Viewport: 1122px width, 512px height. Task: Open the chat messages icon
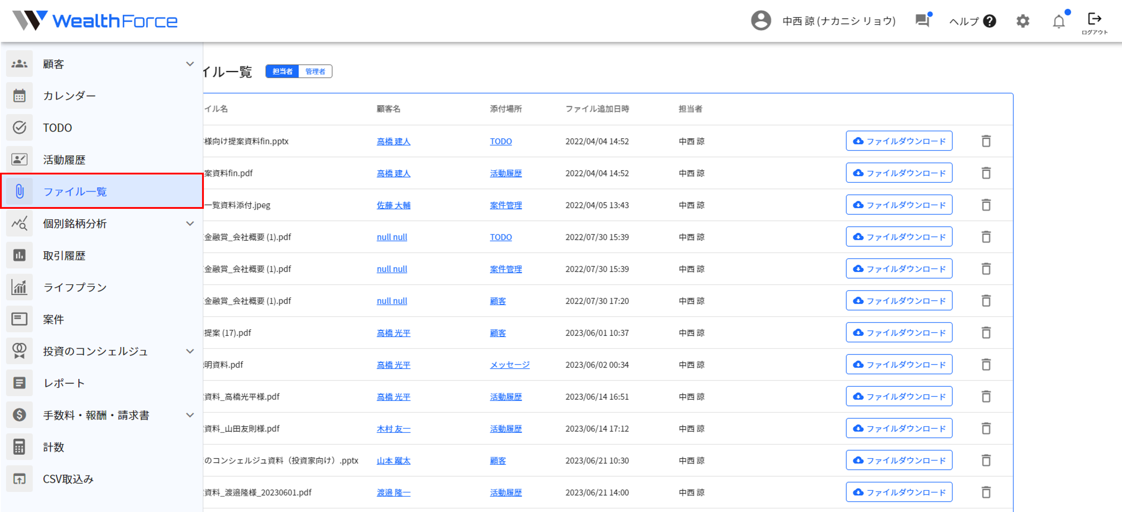pos(922,20)
